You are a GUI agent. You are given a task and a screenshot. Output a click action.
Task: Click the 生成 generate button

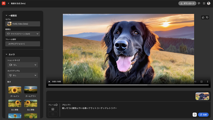203,115
